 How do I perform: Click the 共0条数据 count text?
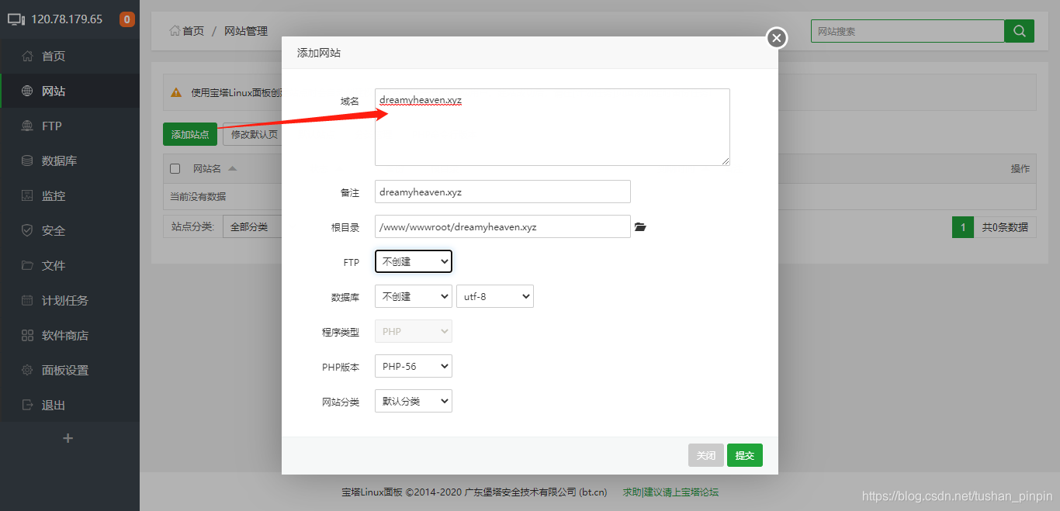(1005, 227)
